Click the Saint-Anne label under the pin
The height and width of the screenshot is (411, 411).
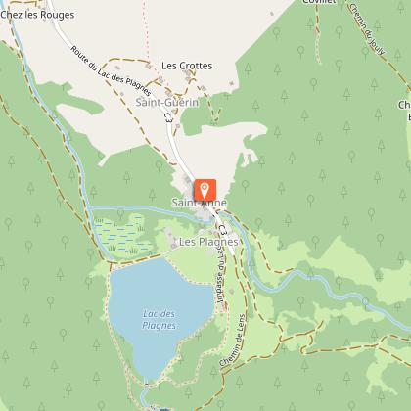click(x=200, y=203)
